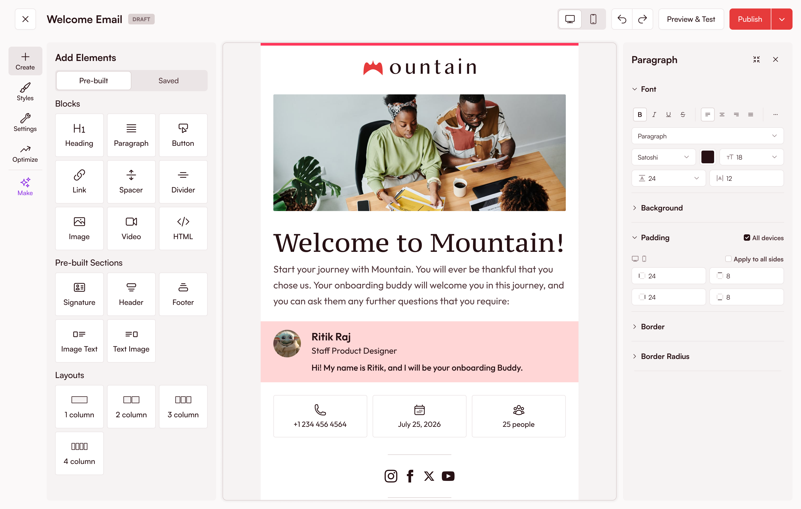
Task: Open the line height 24 dropdown
Action: [x=668, y=178]
